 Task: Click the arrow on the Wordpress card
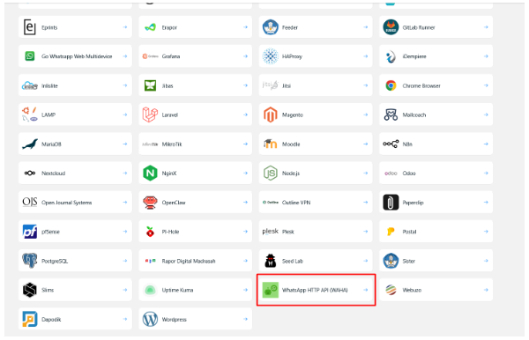[x=245, y=319]
